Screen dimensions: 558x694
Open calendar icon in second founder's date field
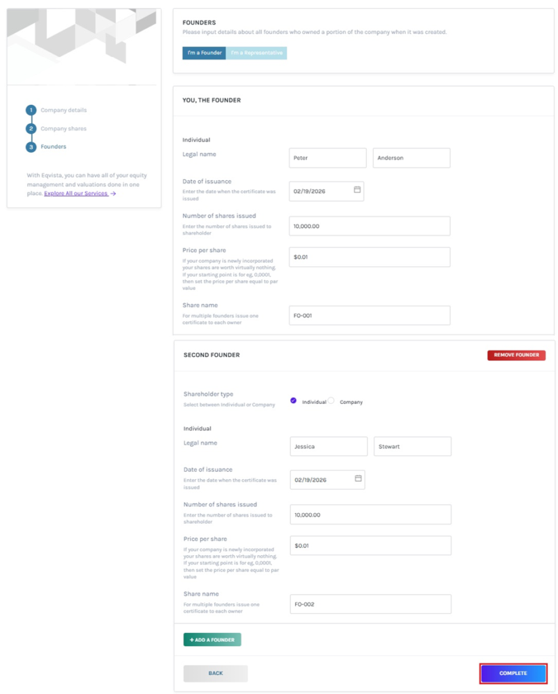(x=358, y=479)
